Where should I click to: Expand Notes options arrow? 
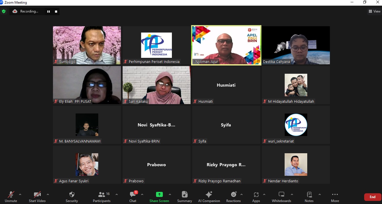tap(319, 194)
